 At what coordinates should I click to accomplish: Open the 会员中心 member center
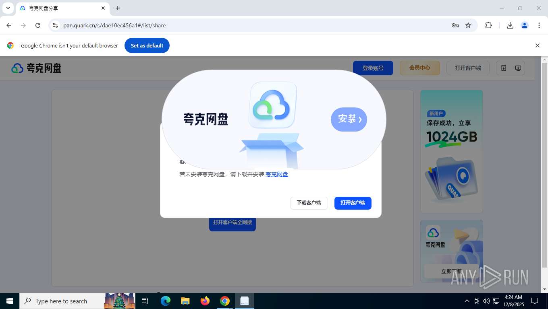[420, 68]
